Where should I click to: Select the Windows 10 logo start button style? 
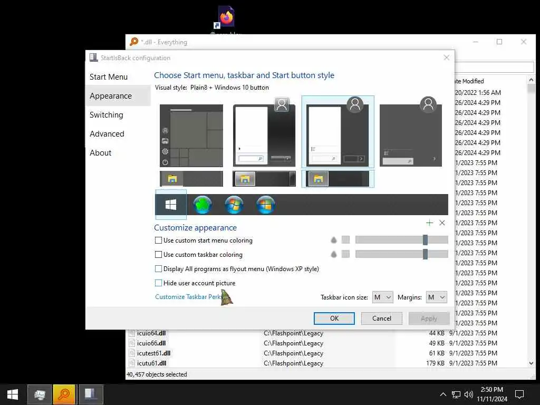point(171,205)
